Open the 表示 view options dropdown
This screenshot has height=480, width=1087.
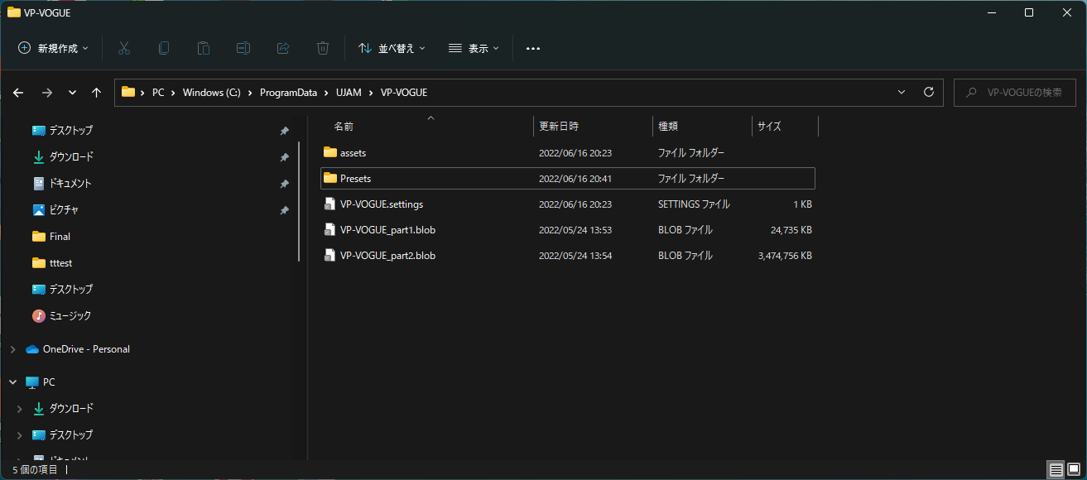(x=474, y=48)
